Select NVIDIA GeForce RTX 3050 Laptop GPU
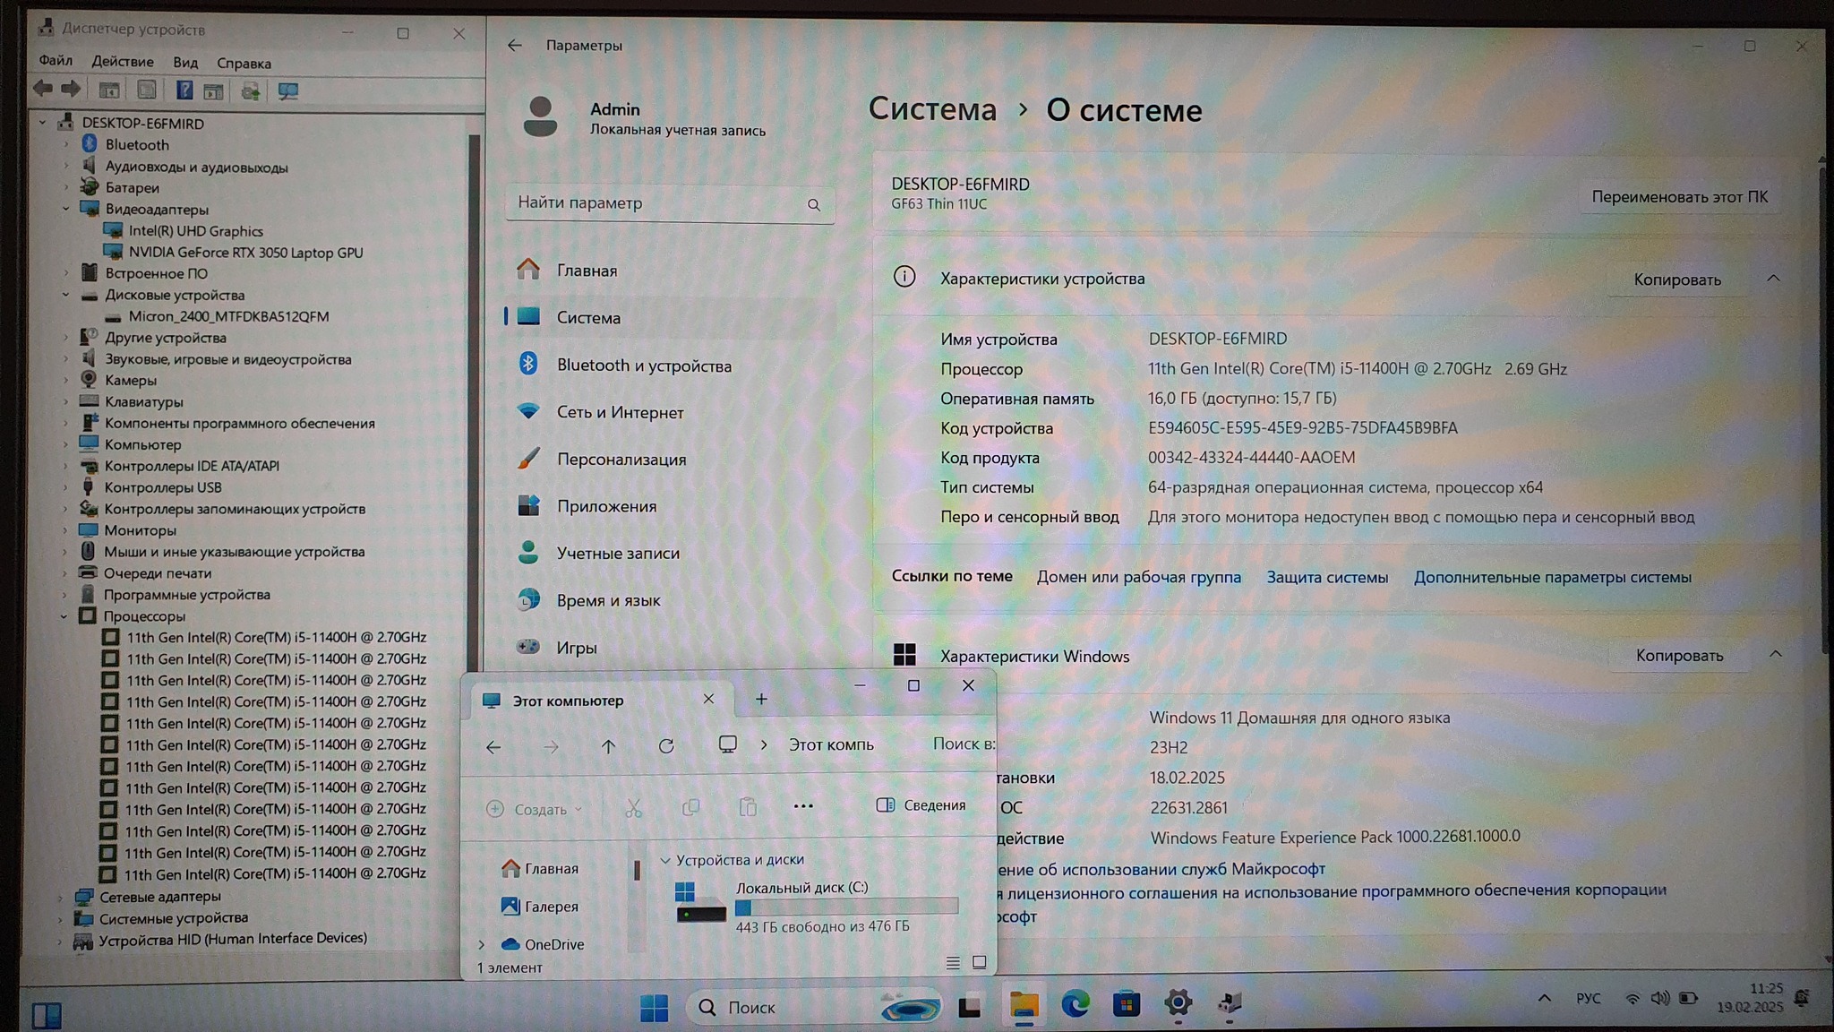Screen dimensions: 1834x1032 coord(245,253)
